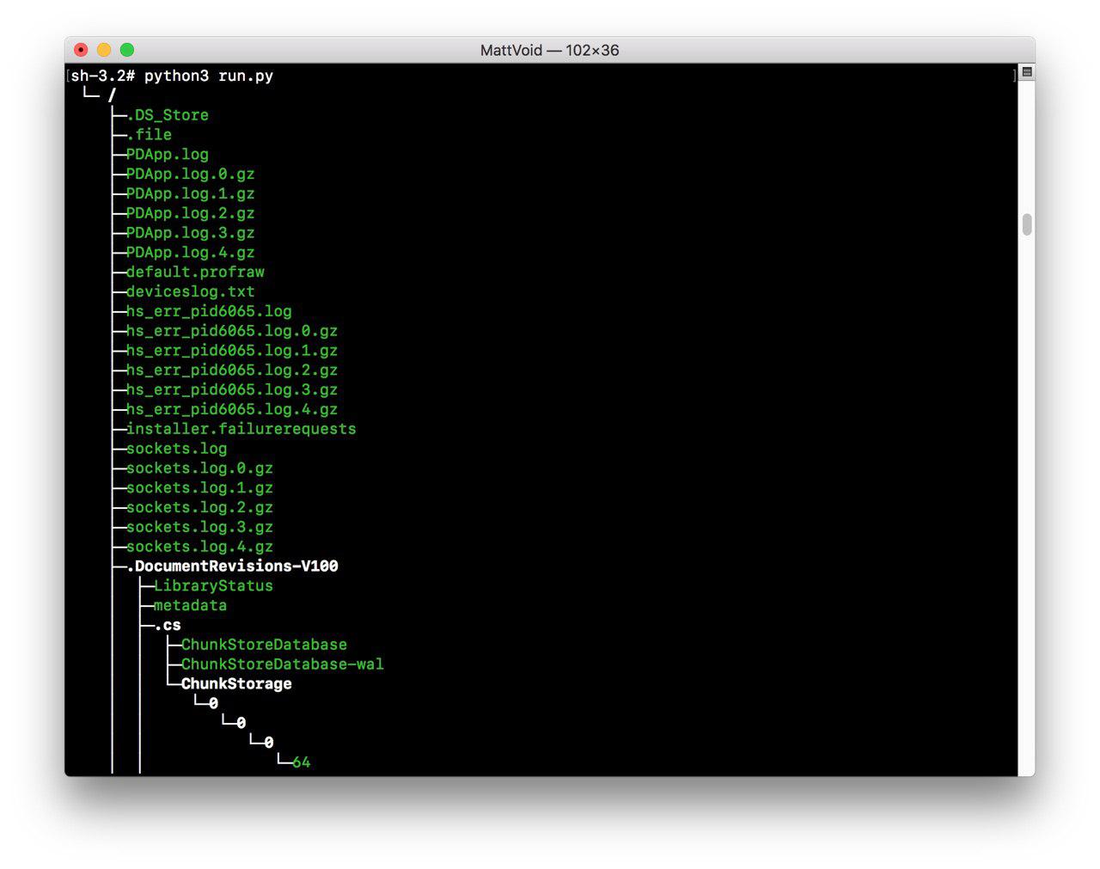Click the 'PDApp.log.4.gz' line

coord(191,253)
